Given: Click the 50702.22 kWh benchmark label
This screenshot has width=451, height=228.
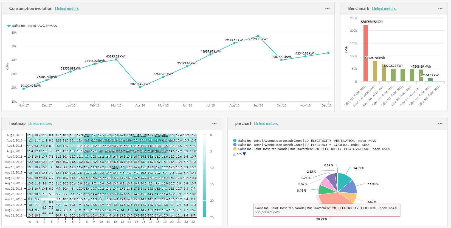Looking at the screenshot, I should pos(393,66).
